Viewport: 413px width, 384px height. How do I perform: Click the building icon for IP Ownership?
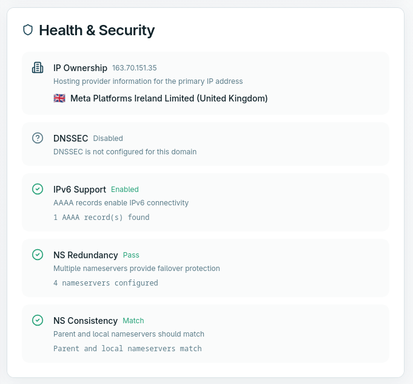click(38, 67)
